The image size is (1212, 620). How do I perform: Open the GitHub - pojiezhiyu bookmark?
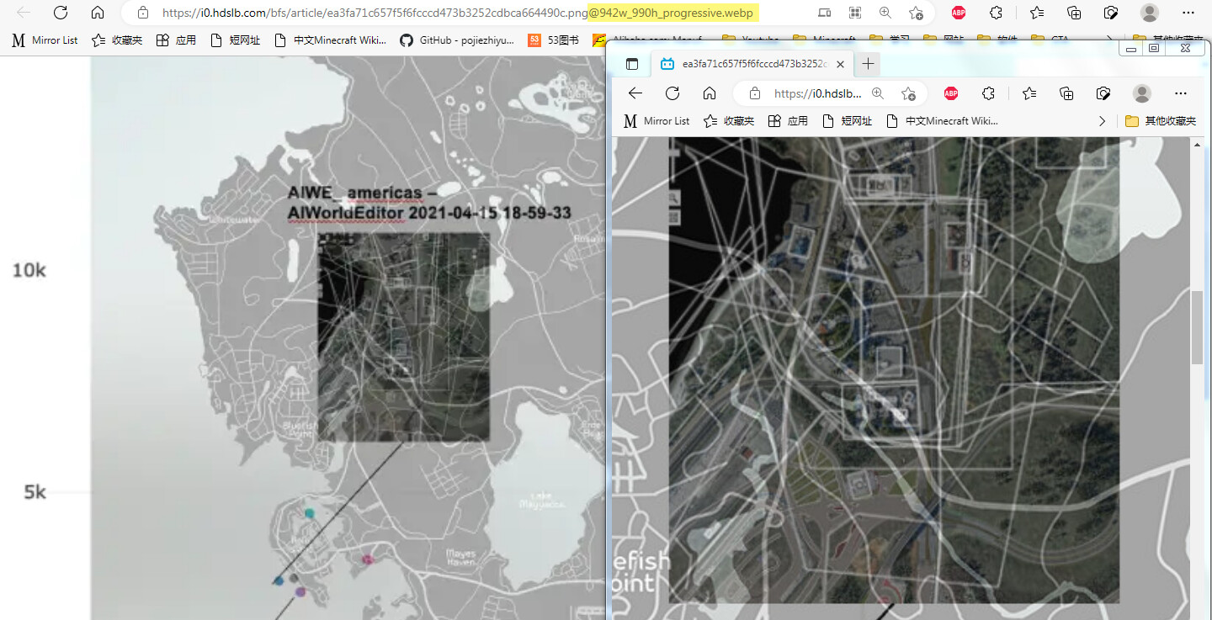coord(456,40)
